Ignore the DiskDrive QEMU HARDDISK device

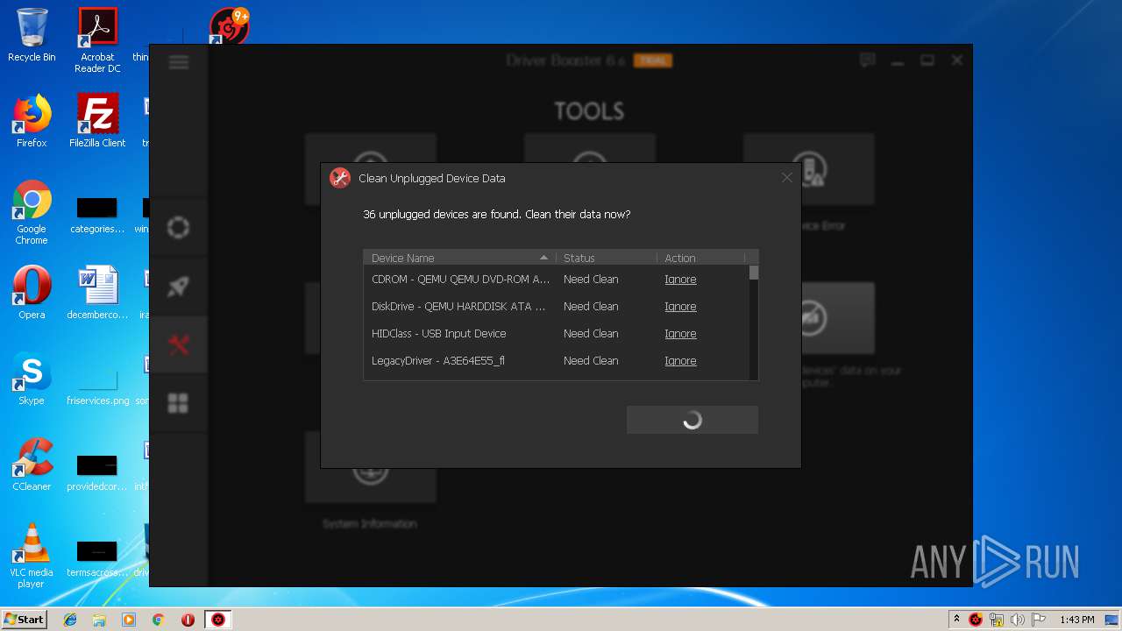(680, 307)
